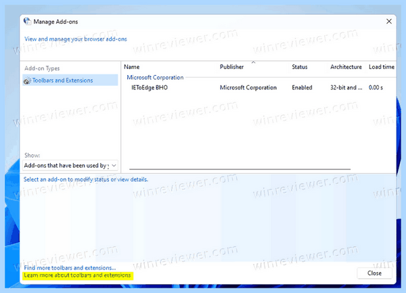Select the IEToEdge BHO add-on row
Viewport: 406px width, 293px height.
pyautogui.click(x=259, y=88)
